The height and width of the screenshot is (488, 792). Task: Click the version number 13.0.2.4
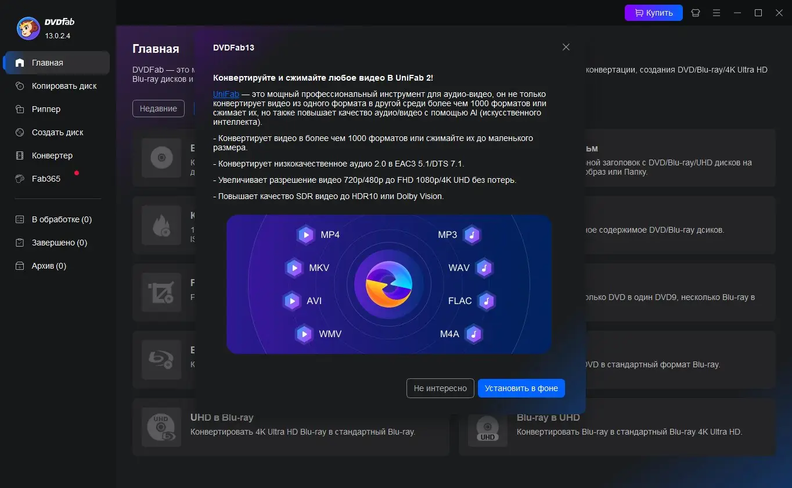coord(57,36)
